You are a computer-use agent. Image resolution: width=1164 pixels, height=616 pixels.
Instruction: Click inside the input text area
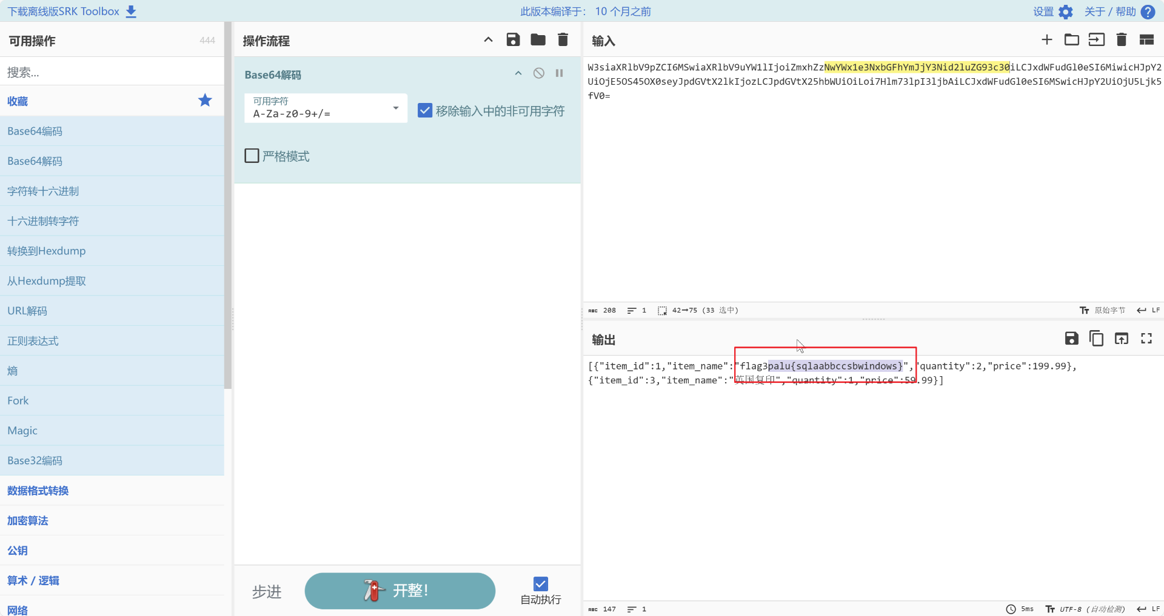[873, 179]
